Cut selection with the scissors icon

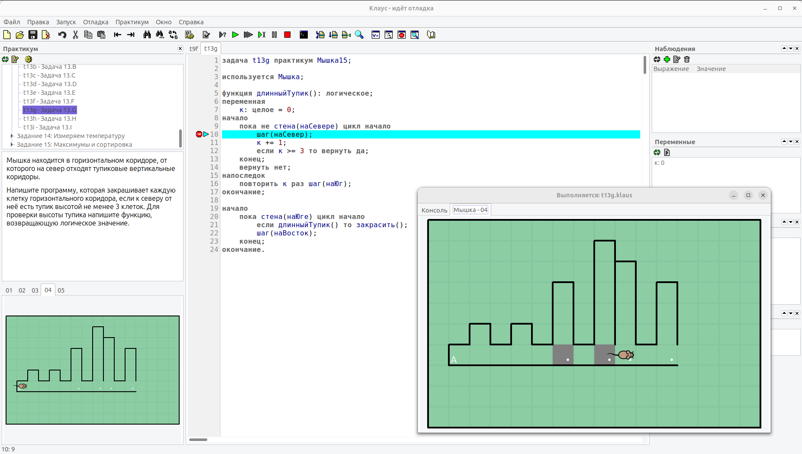75,35
